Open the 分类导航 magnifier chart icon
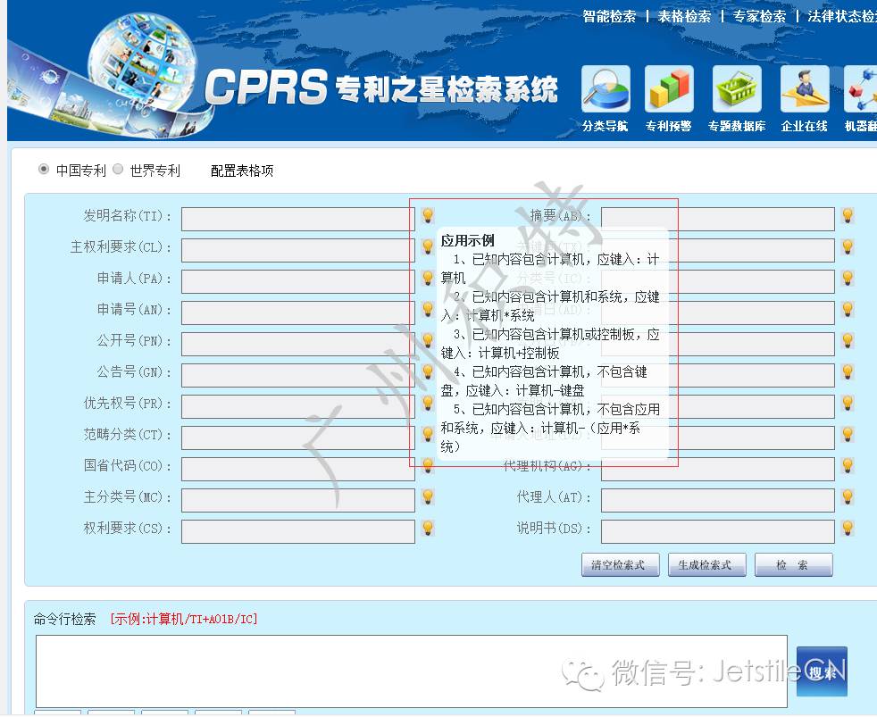Viewport: 877px width, 717px height. point(606,89)
